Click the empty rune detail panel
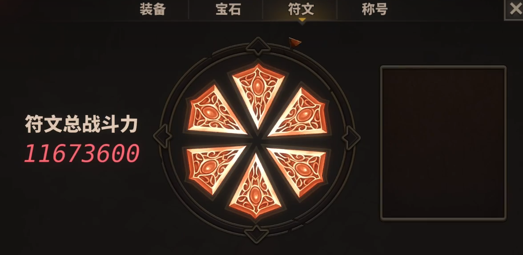The height and width of the screenshot is (255, 523). pyautogui.click(x=443, y=143)
